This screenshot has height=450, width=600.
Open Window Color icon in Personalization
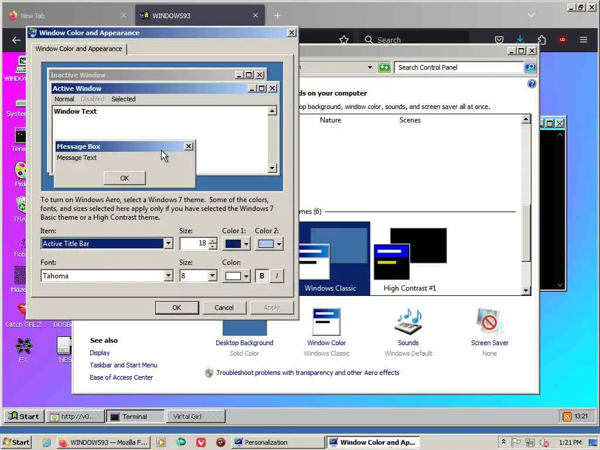pos(326,322)
